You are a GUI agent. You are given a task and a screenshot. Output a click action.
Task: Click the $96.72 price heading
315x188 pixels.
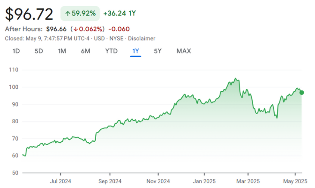point(29,14)
